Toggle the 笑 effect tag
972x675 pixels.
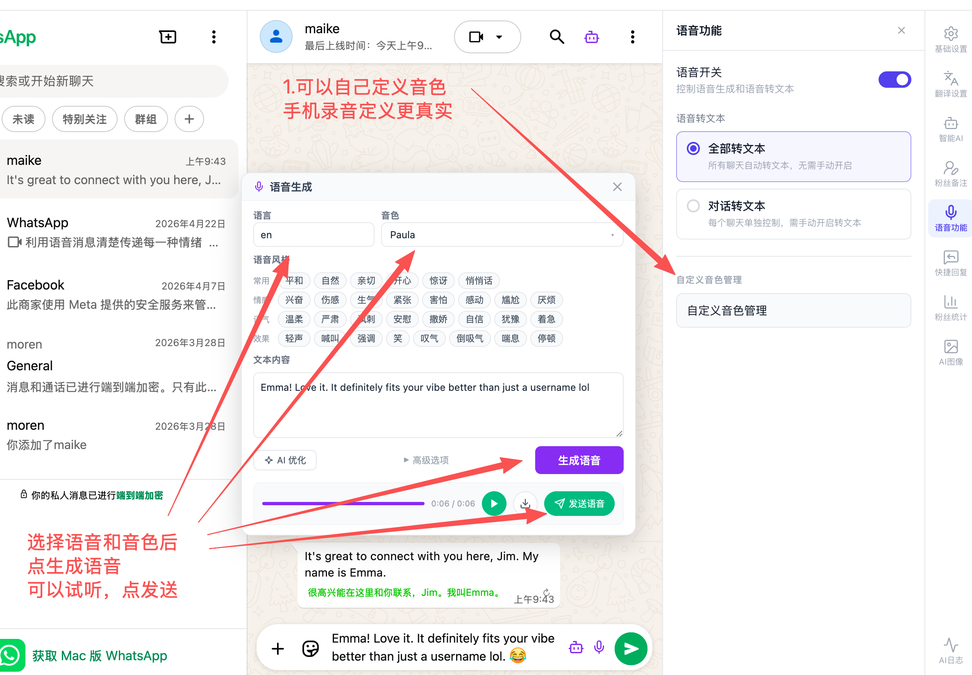point(397,338)
